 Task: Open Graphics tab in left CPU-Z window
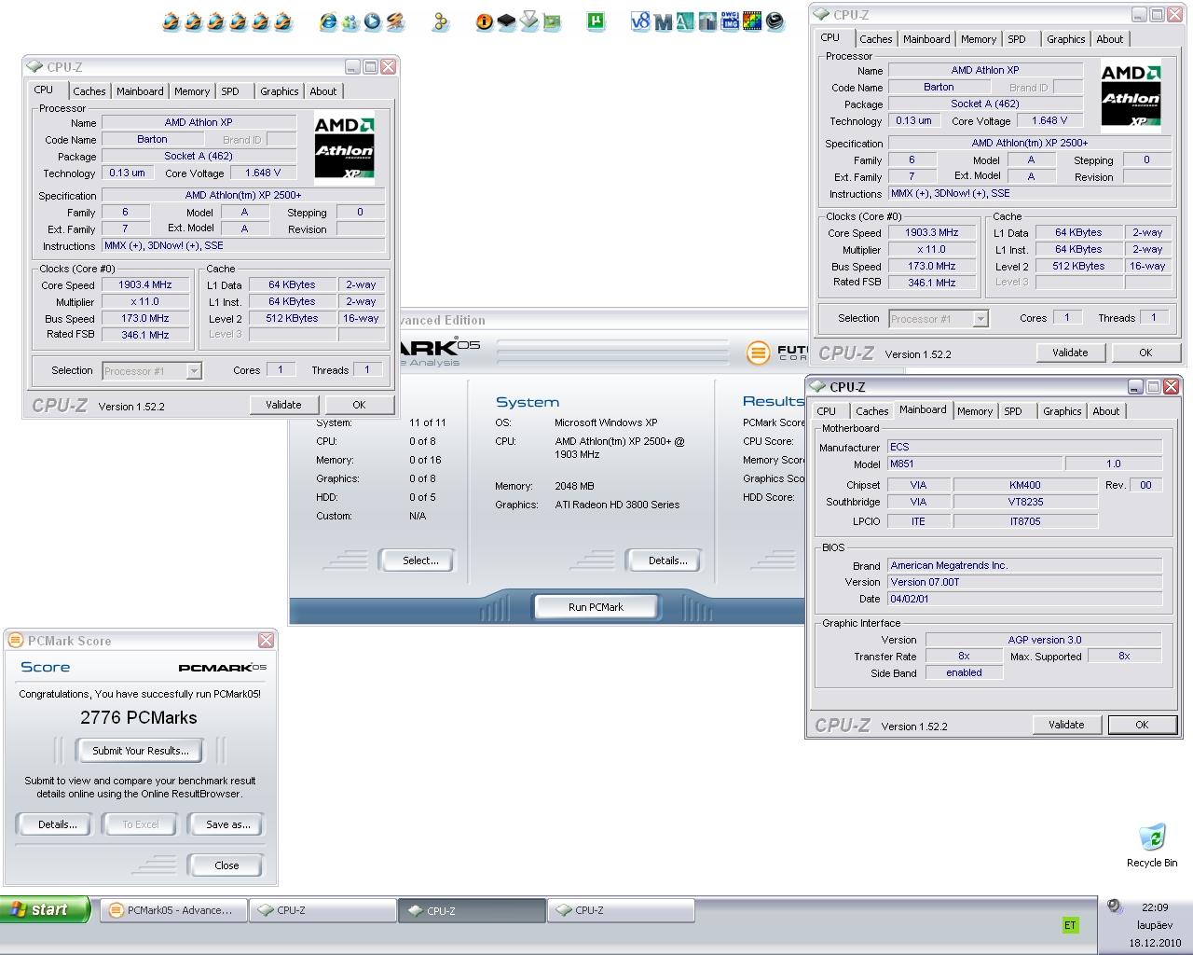point(280,91)
